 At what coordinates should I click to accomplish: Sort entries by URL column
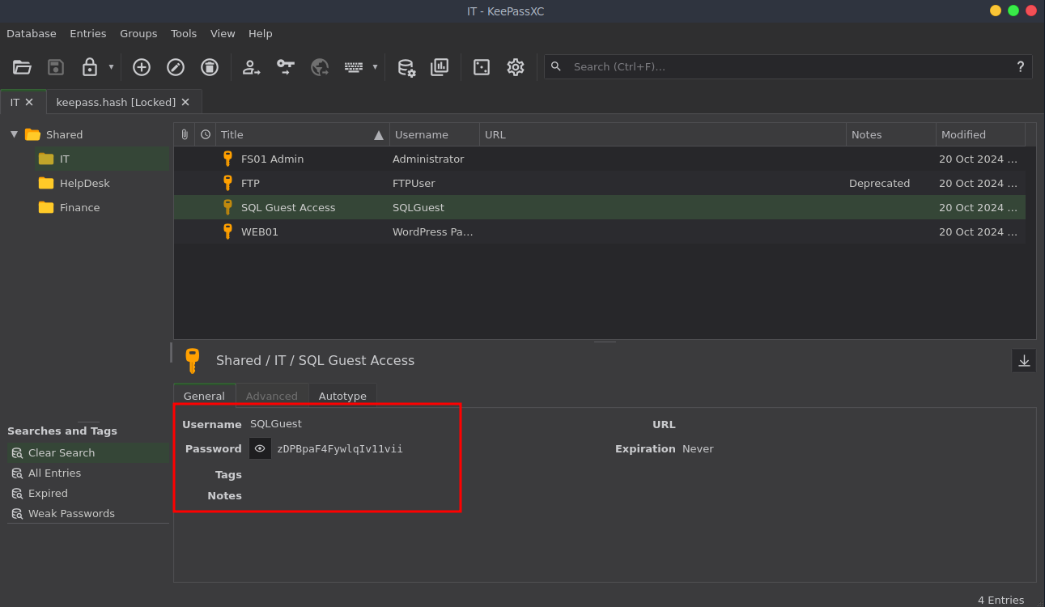tap(663, 134)
